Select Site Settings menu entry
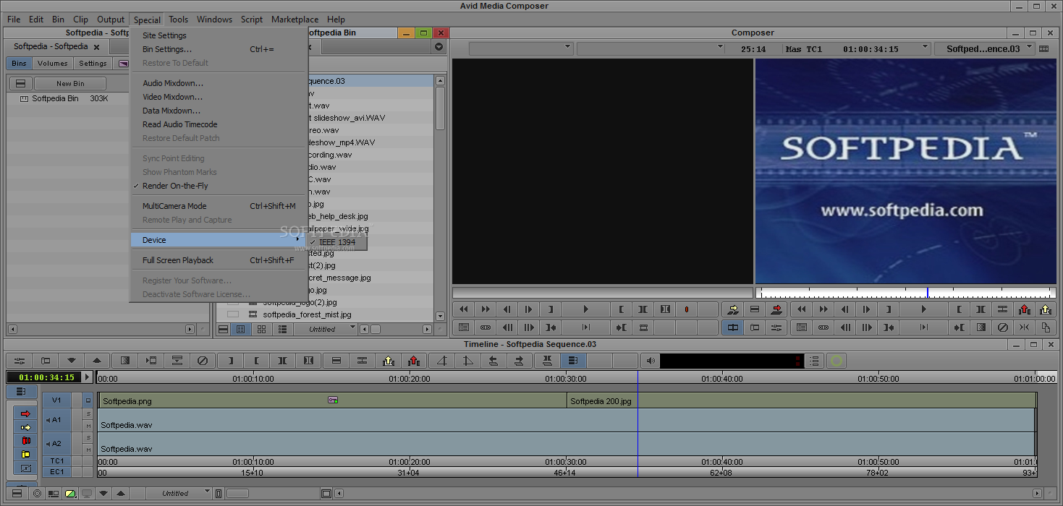This screenshot has height=506, width=1063. tap(164, 35)
